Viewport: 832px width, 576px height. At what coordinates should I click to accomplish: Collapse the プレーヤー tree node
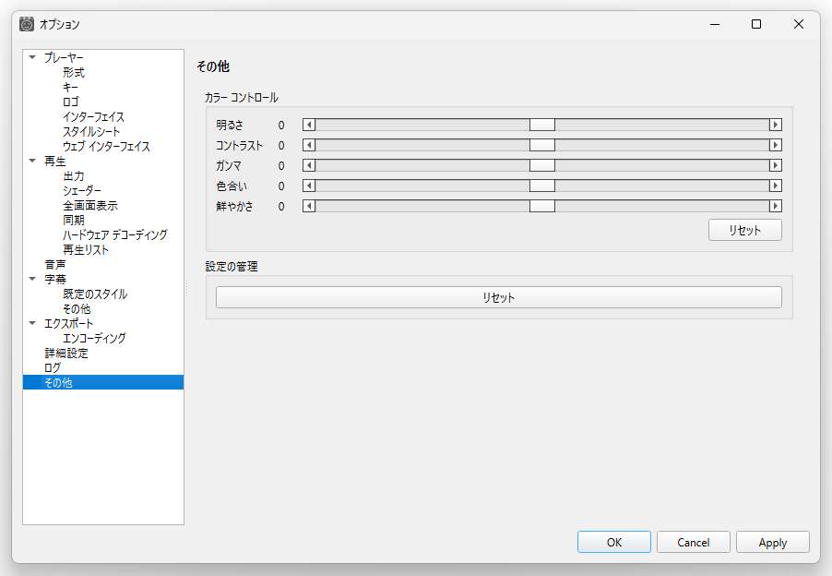(32, 57)
